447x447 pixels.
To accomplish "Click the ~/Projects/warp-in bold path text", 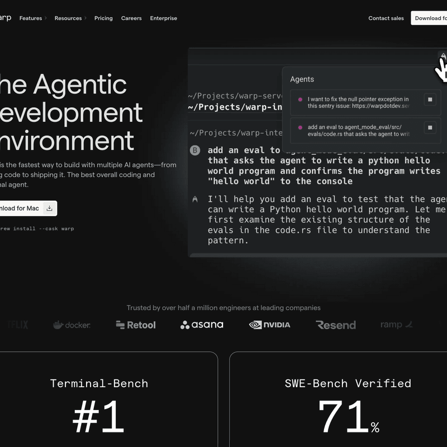I will pos(235,107).
